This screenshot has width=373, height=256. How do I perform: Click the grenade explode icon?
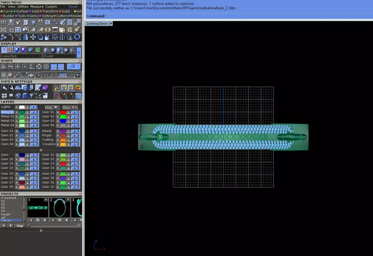[77, 30]
